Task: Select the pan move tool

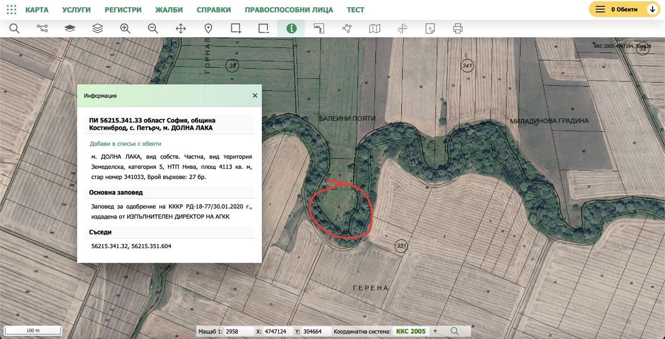Action: pos(181,29)
